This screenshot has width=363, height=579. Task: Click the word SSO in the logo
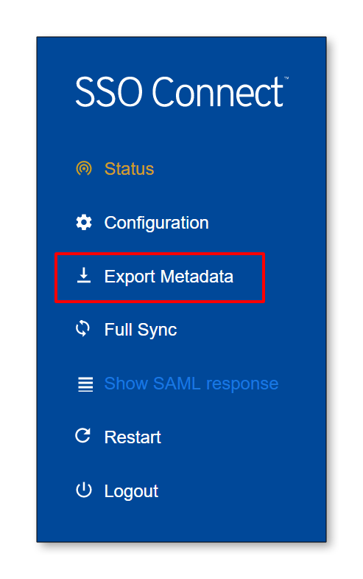click(x=109, y=91)
